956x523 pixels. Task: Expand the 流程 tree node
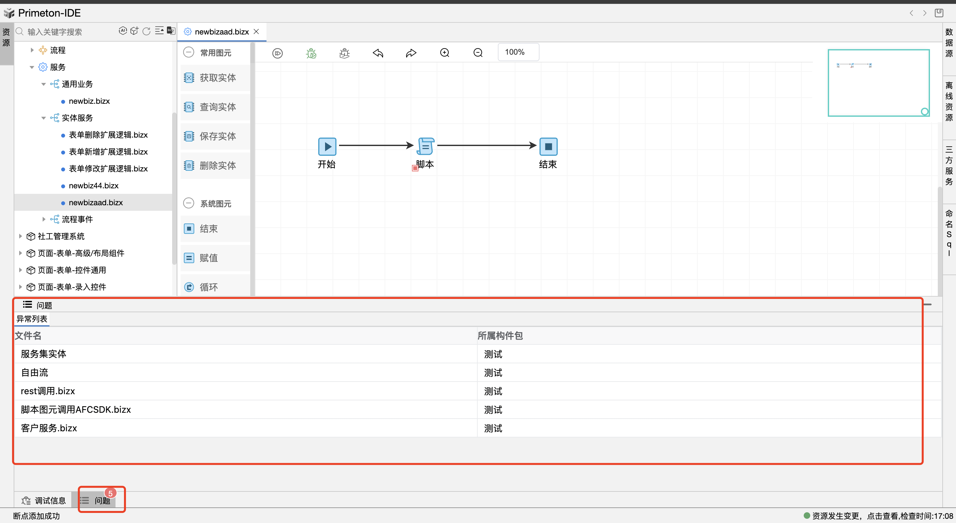point(32,50)
